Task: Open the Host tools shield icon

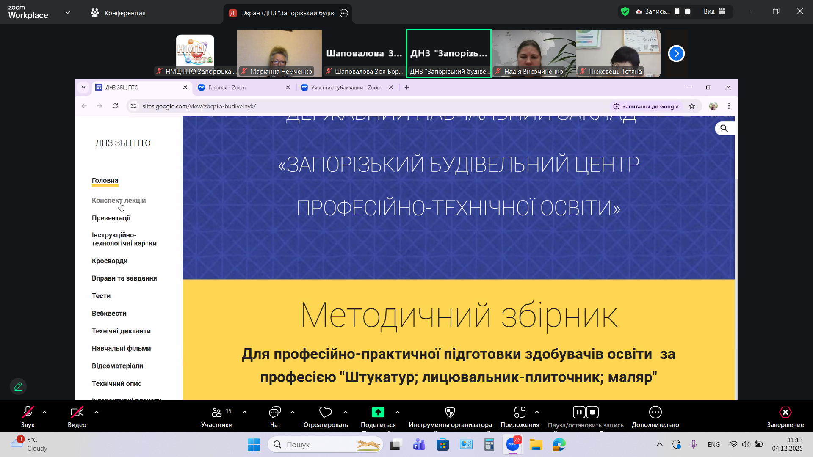Action: pos(450,412)
